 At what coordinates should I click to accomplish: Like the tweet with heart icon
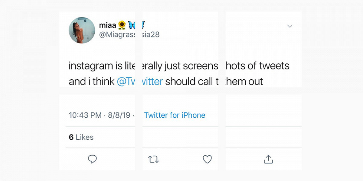pyautogui.click(x=207, y=159)
